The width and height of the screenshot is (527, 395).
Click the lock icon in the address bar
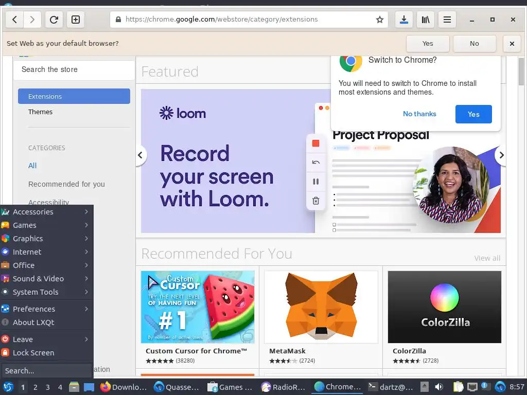(118, 20)
